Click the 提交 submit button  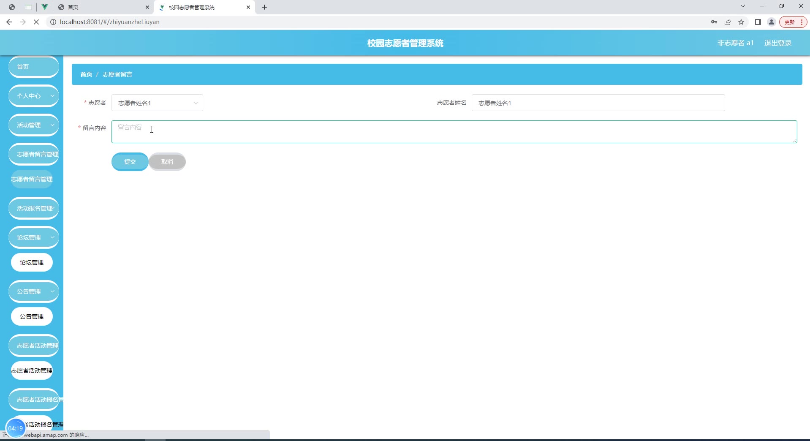[x=130, y=162]
